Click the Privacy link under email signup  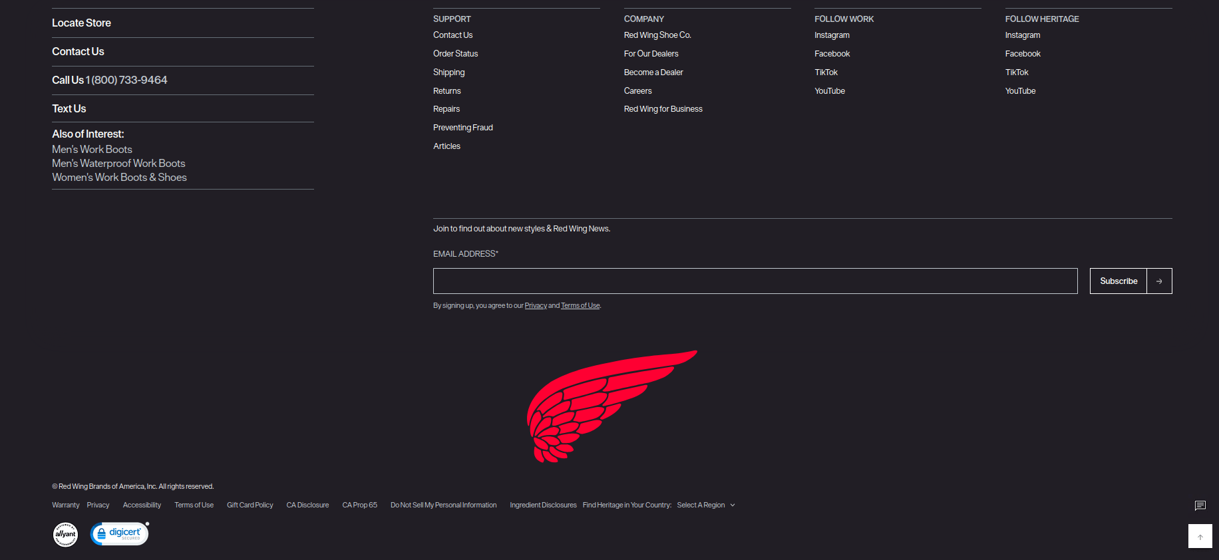click(x=535, y=306)
